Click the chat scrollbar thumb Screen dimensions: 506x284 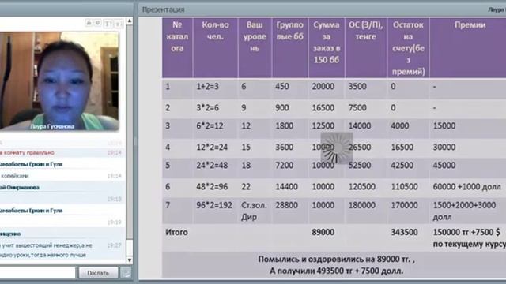tap(130, 248)
